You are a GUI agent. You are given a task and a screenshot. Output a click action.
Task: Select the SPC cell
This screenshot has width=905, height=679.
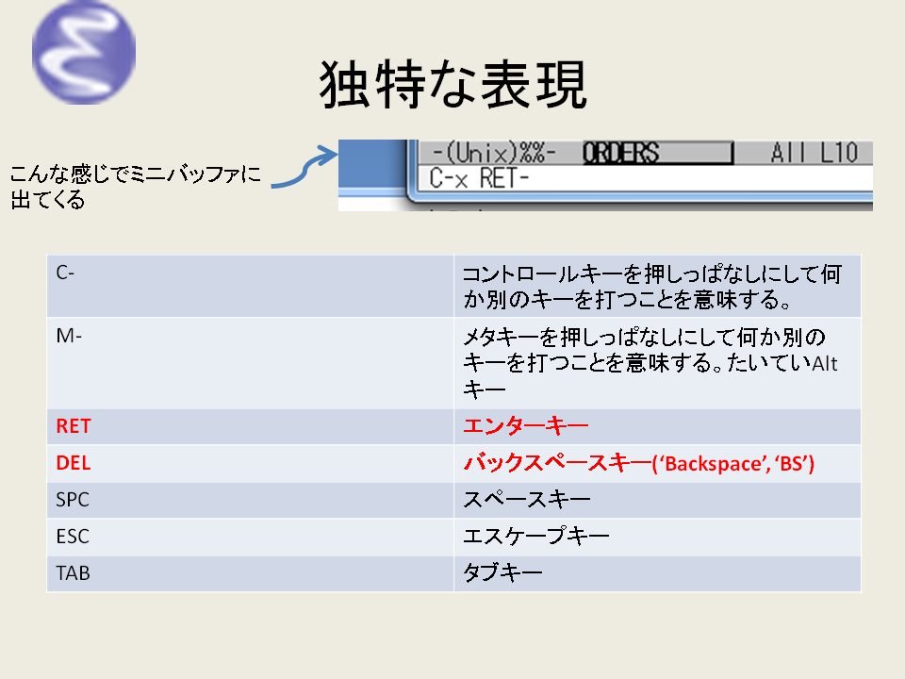(250, 500)
